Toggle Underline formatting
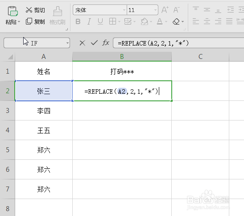Image resolution: width=244 pixels, height=216 pixels. [x=100, y=21]
